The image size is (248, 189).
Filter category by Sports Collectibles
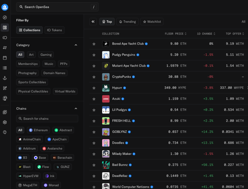pos(32,82)
